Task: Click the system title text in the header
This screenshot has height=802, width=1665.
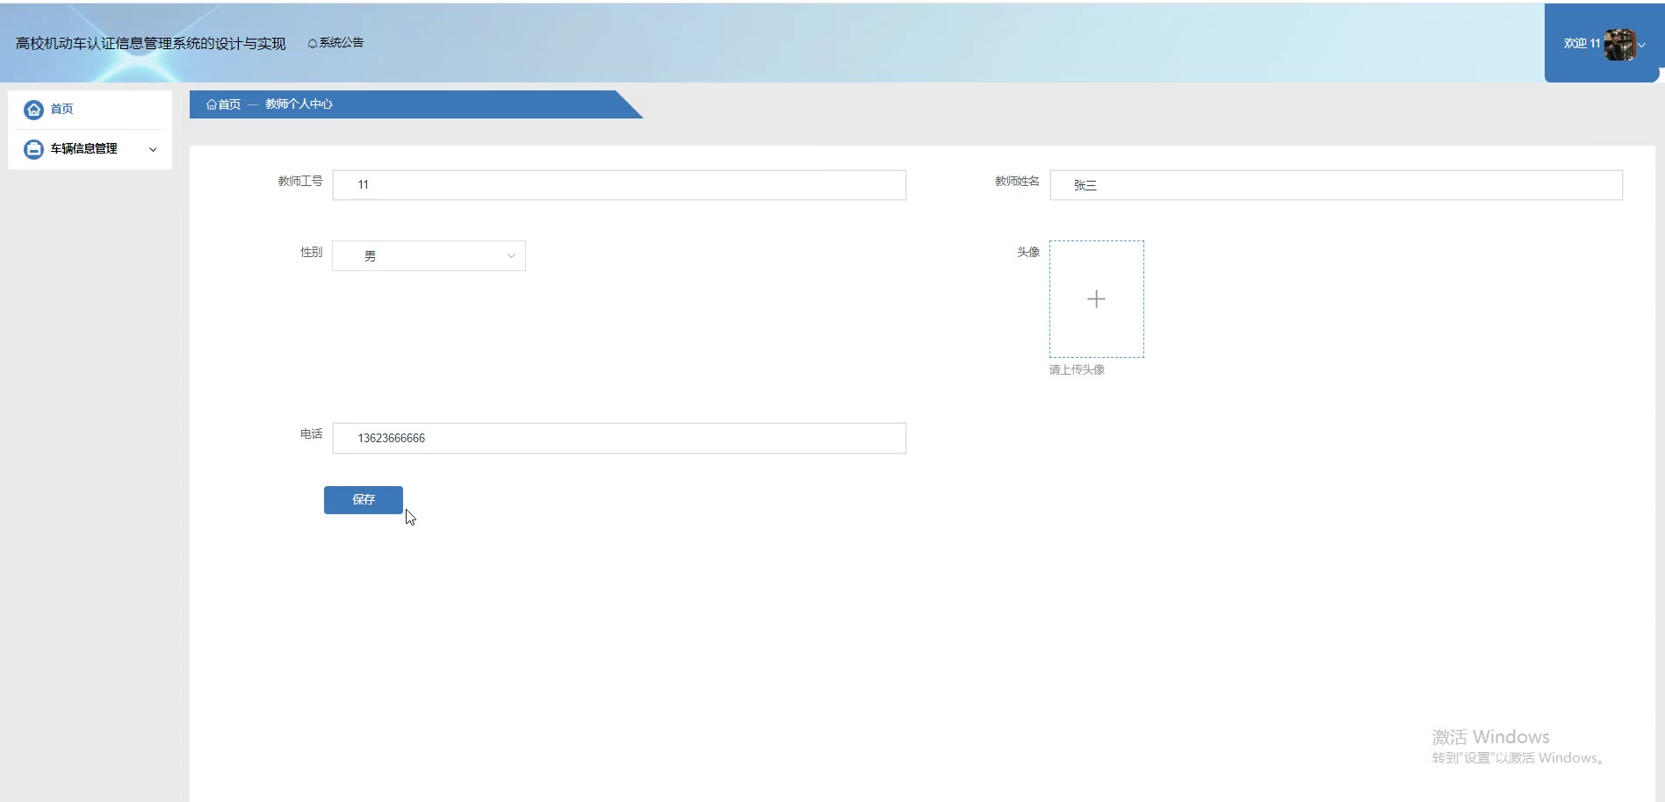Action: pos(151,44)
